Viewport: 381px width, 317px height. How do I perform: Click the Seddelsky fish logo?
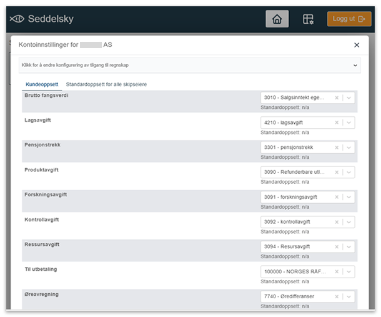pyautogui.click(x=17, y=19)
